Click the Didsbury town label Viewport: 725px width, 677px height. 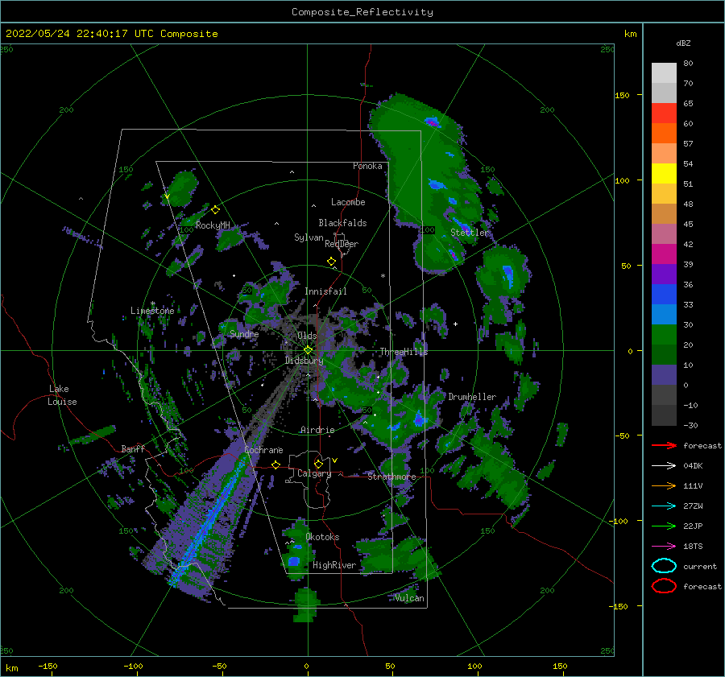coord(304,361)
